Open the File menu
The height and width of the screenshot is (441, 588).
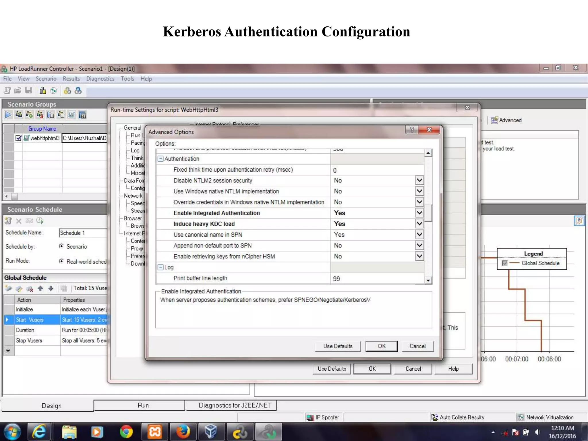tap(7, 79)
